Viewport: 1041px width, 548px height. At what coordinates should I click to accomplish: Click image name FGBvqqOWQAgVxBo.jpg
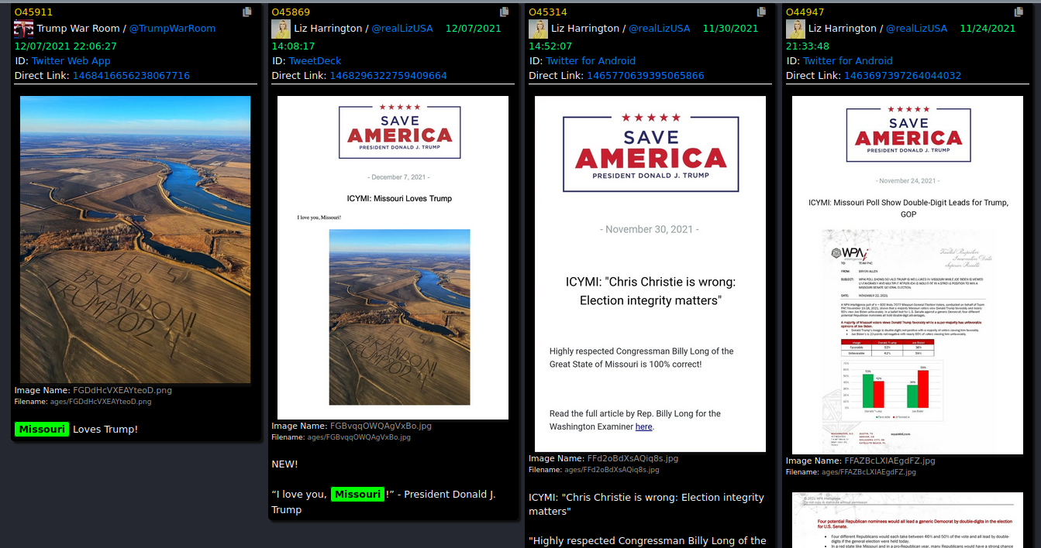[x=381, y=426]
